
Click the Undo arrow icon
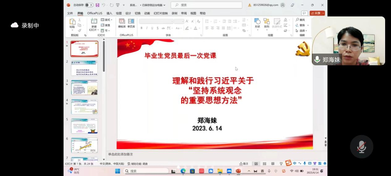104,5
